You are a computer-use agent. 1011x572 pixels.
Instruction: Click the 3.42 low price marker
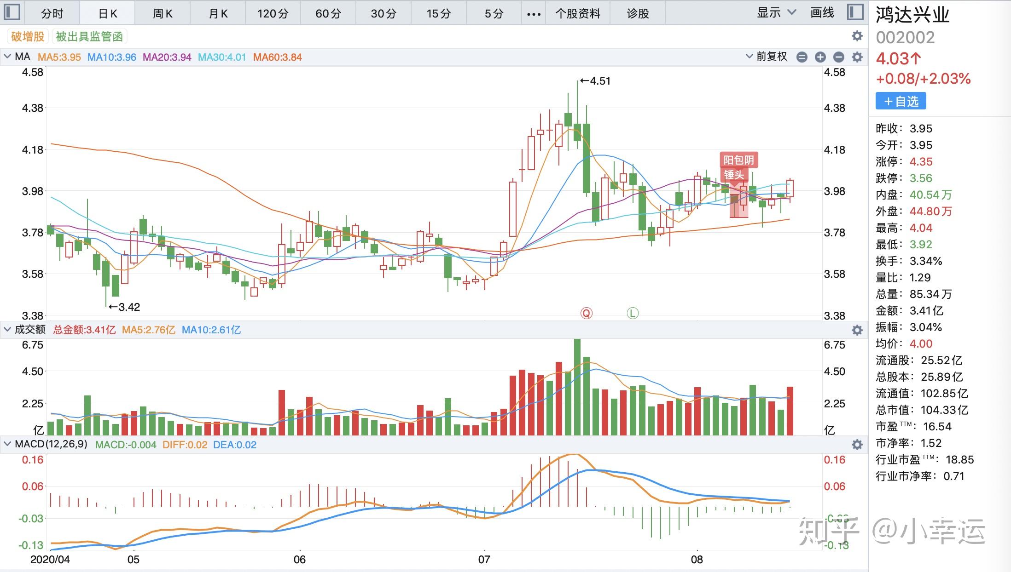[124, 307]
